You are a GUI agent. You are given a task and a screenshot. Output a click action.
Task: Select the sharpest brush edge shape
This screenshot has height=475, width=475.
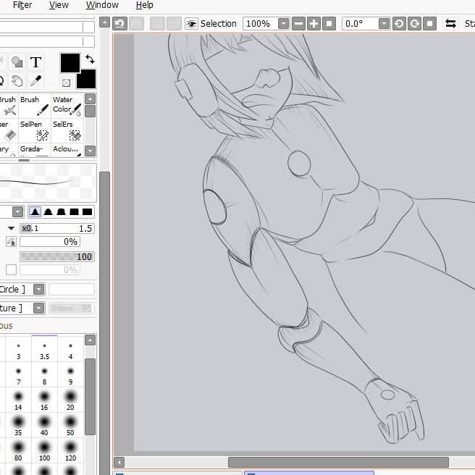click(x=35, y=211)
